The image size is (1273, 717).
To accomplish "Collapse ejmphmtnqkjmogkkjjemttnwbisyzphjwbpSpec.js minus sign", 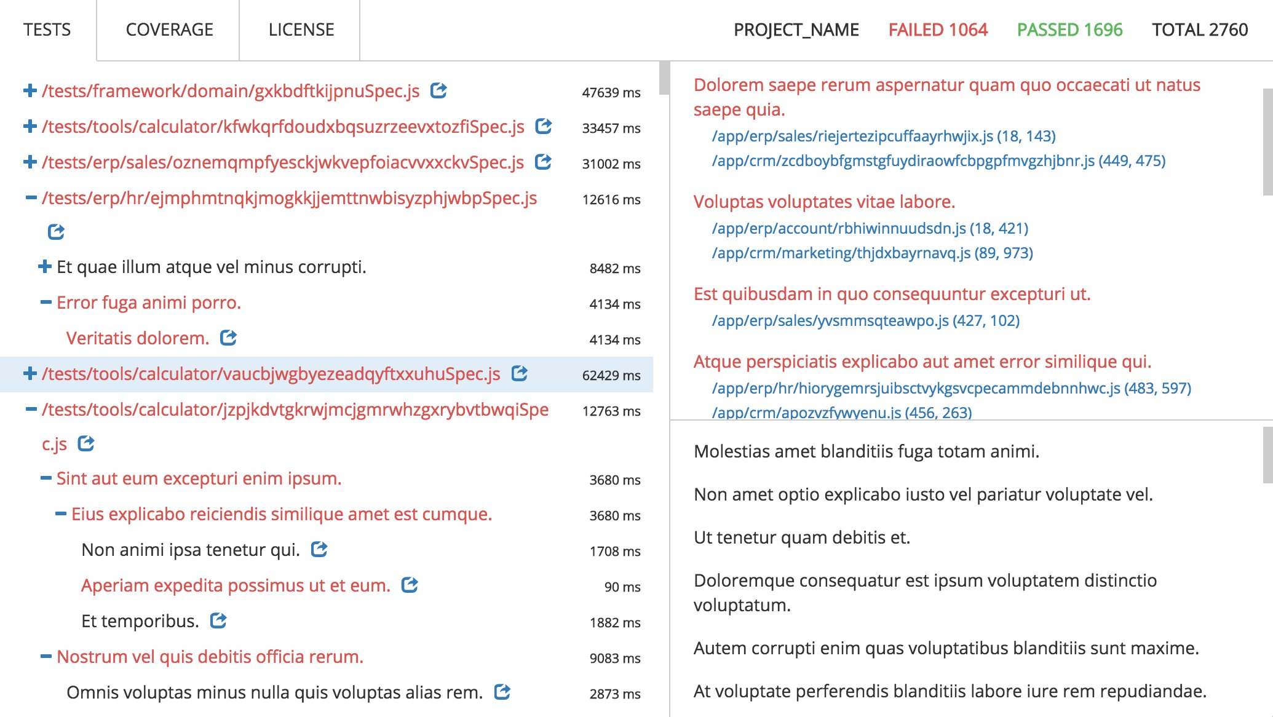I will pyautogui.click(x=31, y=197).
